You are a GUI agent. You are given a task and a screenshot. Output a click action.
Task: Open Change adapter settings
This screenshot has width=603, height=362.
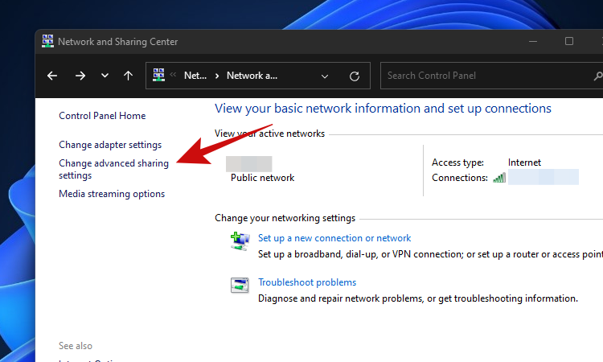pos(110,145)
